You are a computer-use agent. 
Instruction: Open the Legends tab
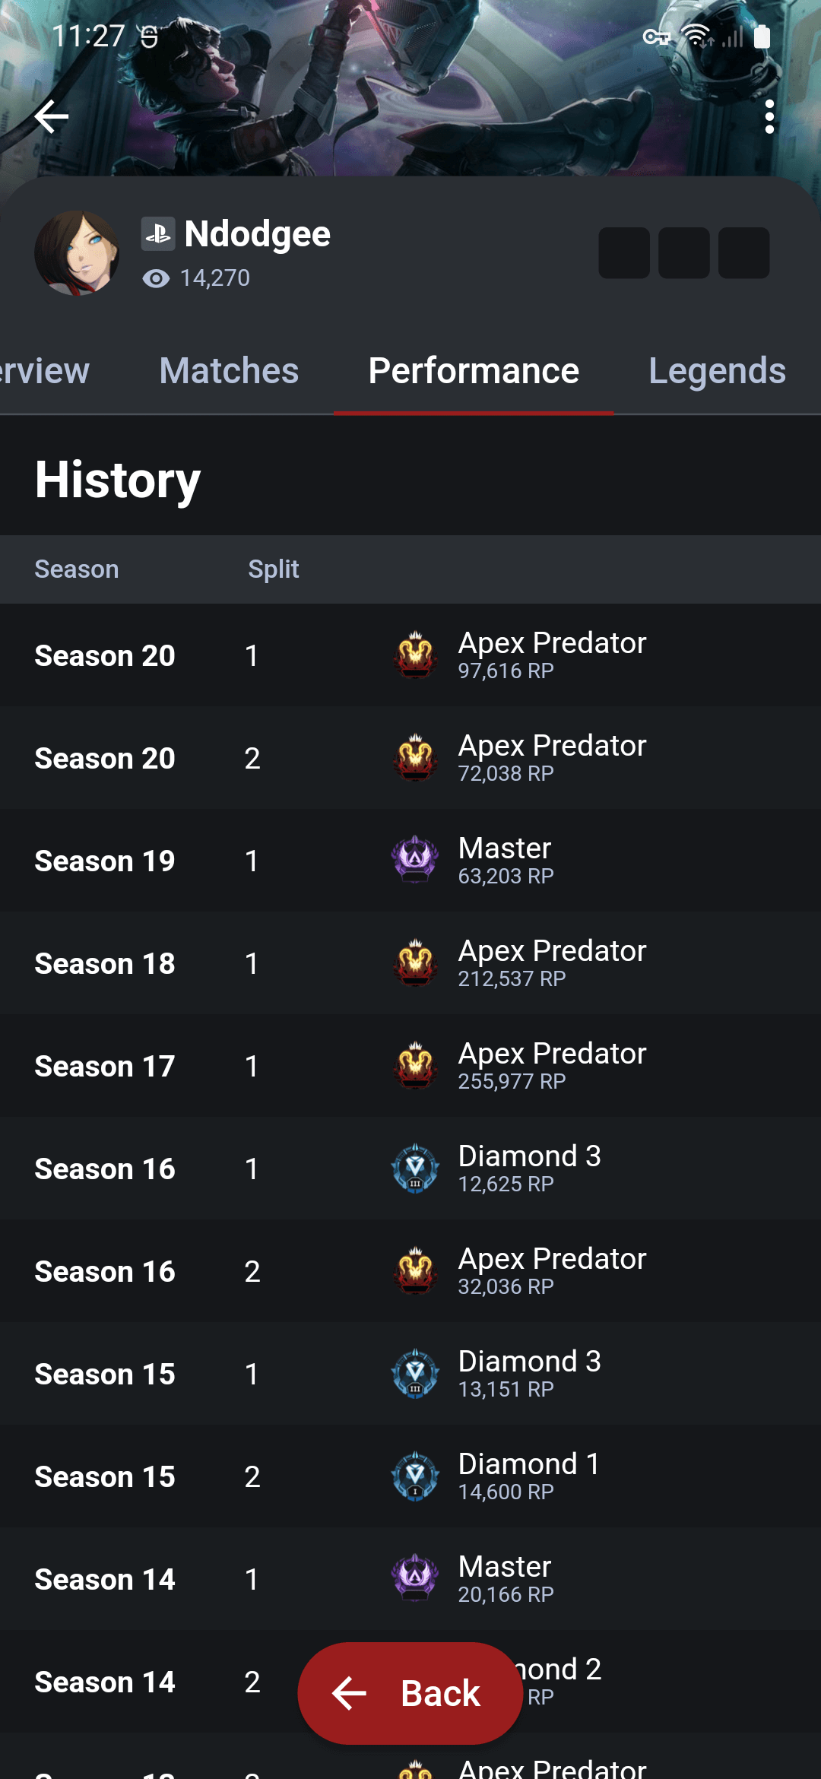click(x=717, y=370)
